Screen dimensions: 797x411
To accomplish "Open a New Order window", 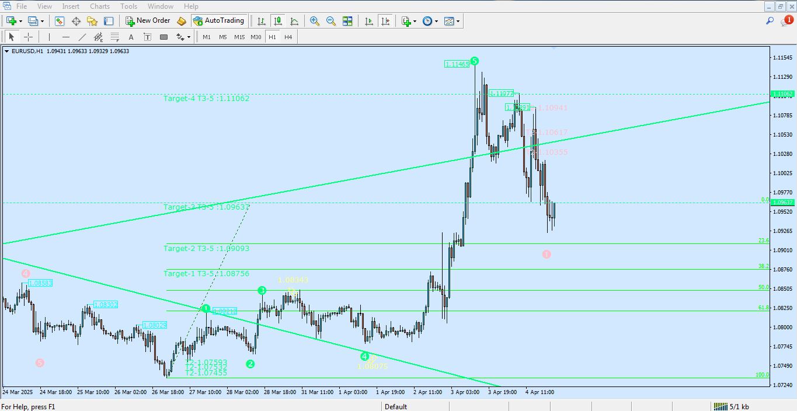I will pos(148,20).
